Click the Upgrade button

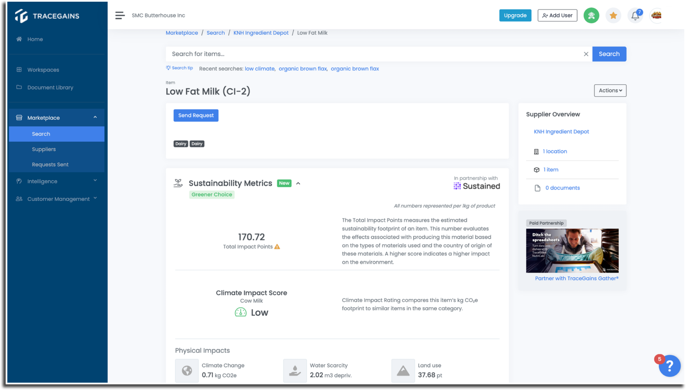point(515,15)
